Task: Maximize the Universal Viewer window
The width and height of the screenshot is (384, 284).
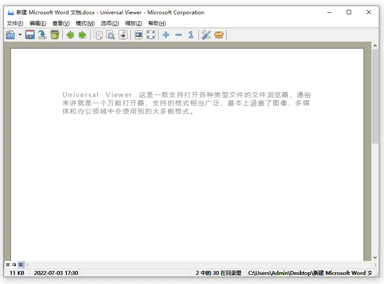Action: pos(349,12)
